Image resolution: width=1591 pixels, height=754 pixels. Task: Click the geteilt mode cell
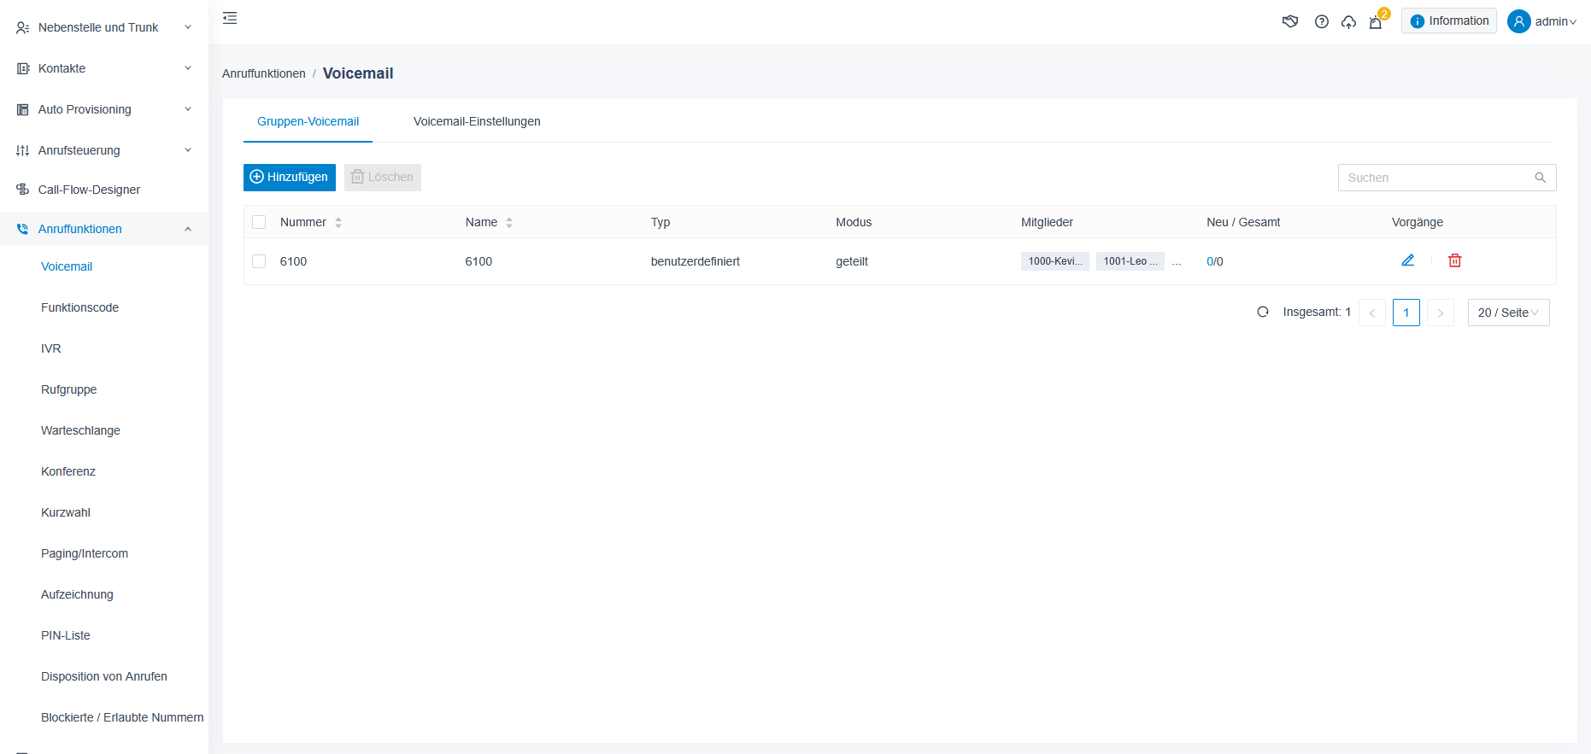[x=852, y=261]
